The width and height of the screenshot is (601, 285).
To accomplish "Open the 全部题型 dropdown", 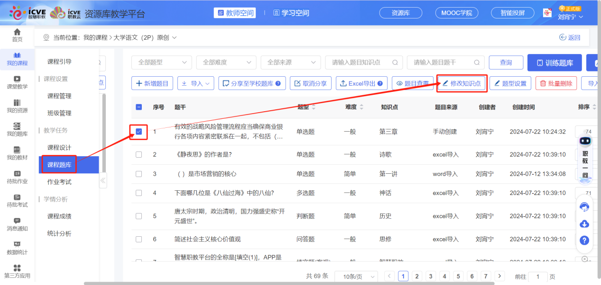I will click(161, 62).
